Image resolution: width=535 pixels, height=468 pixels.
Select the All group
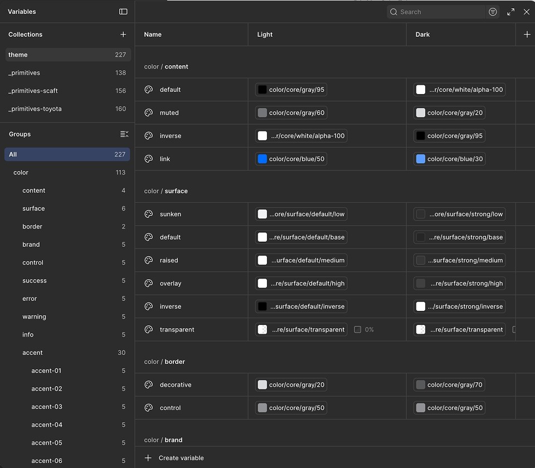pos(67,154)
